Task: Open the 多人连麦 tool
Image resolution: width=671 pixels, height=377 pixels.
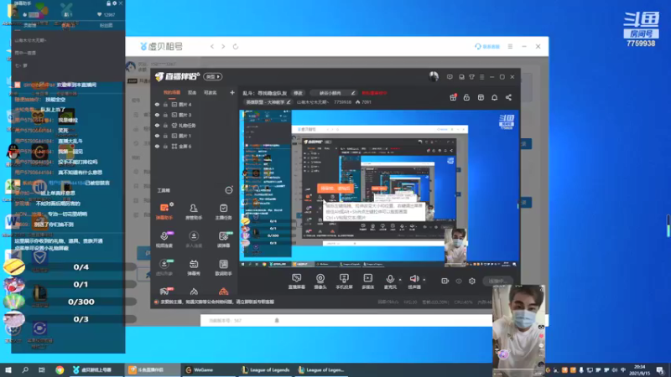Action: [194, 240]
